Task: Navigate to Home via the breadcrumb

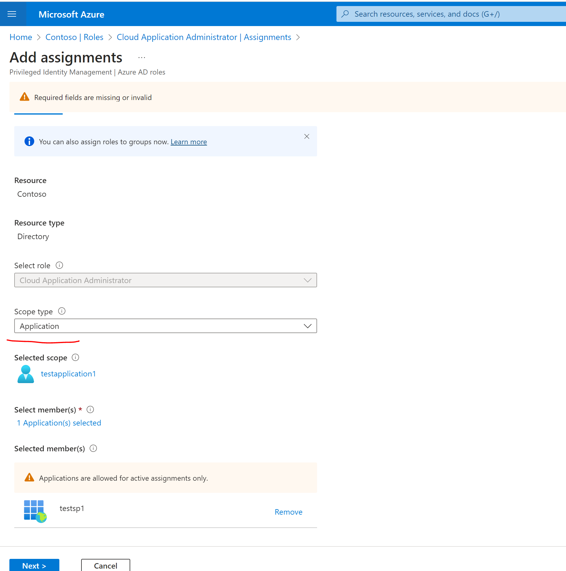Action: coord(21,37)
